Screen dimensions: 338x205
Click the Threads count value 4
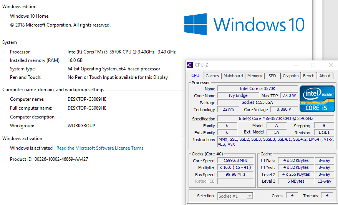327,195
